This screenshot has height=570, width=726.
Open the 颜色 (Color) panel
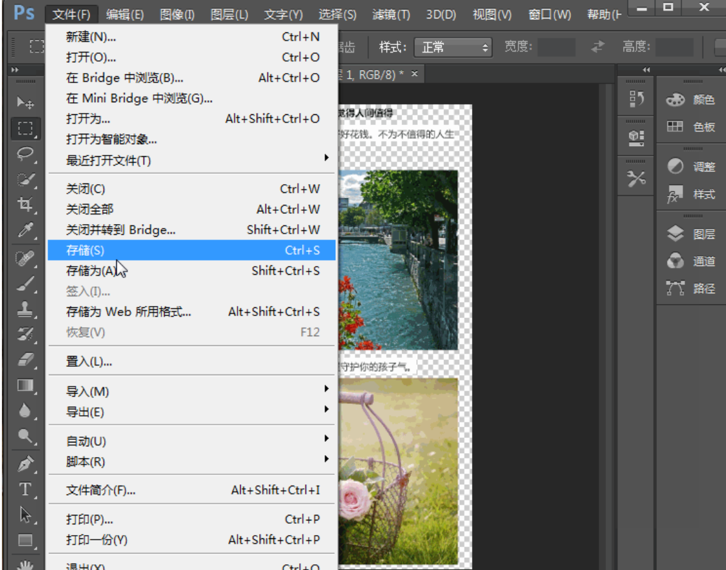691,100
